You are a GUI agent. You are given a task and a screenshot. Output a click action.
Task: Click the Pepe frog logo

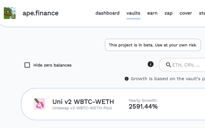click(10, 13)
